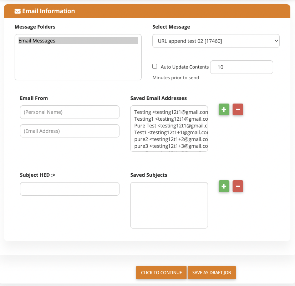Open the Select Message dropdown
Screen dimensions: 295x286
(x=216, y=41)
